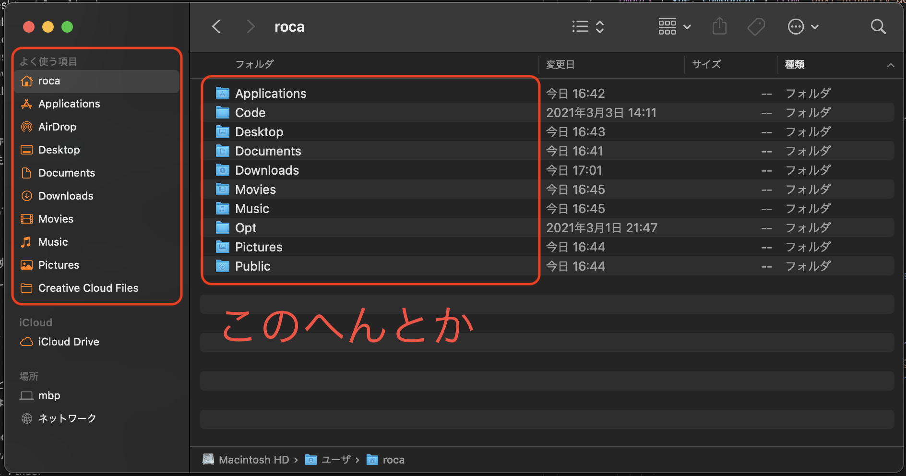Click Macintosh HD in path bar
This screenshot has width=906, height=476.
(246, 460)
